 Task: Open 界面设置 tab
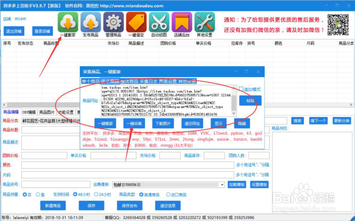(x=168, y=81)
